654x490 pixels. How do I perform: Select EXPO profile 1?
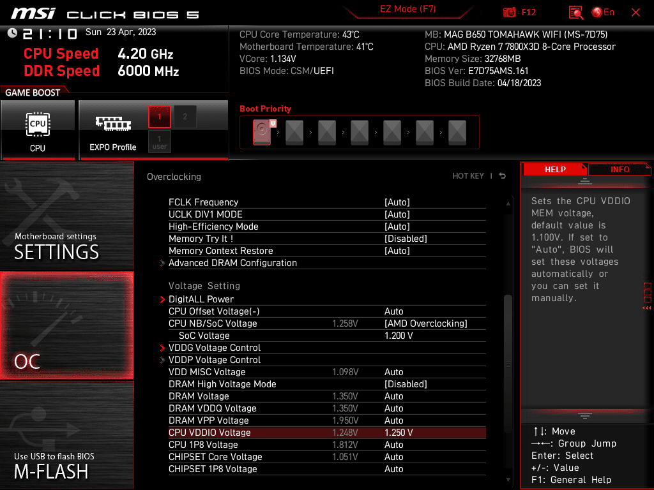point(159,117)
